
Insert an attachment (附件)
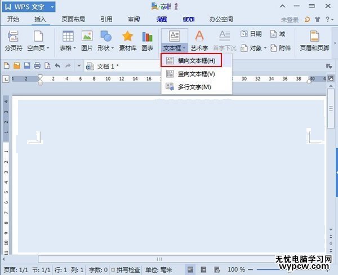point(280,48)
